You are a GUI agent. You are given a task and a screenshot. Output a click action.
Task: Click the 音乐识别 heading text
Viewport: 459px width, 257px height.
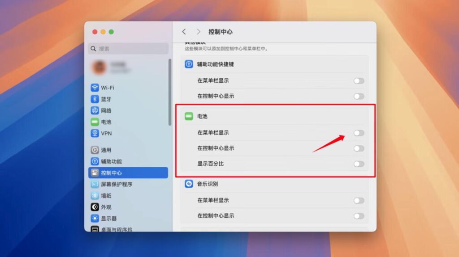click(x=208, y=184)
